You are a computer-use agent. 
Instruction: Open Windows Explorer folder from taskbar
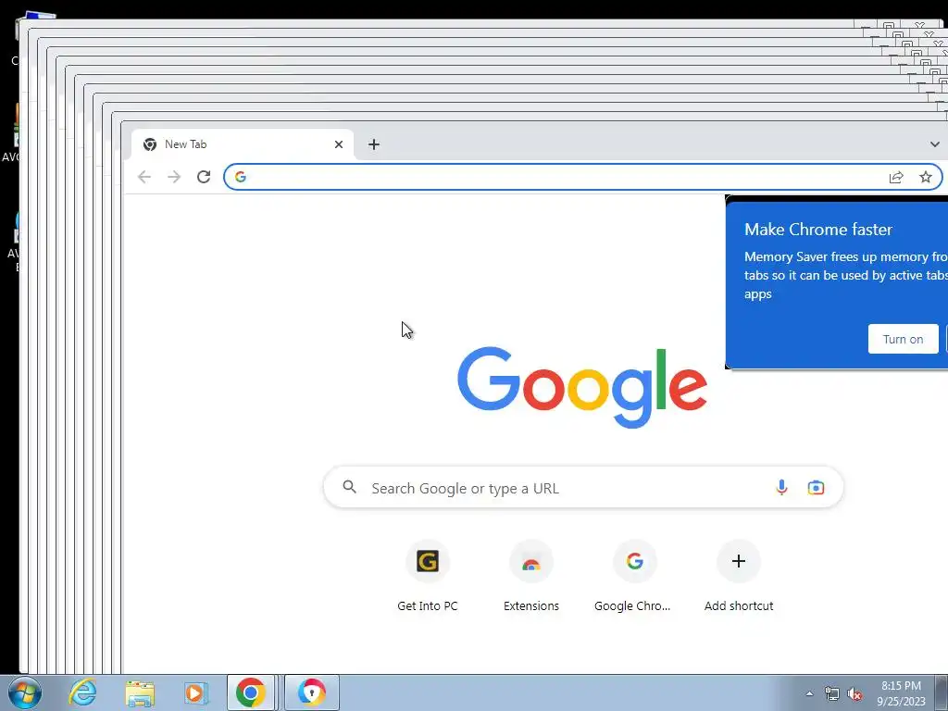(140, 692)
